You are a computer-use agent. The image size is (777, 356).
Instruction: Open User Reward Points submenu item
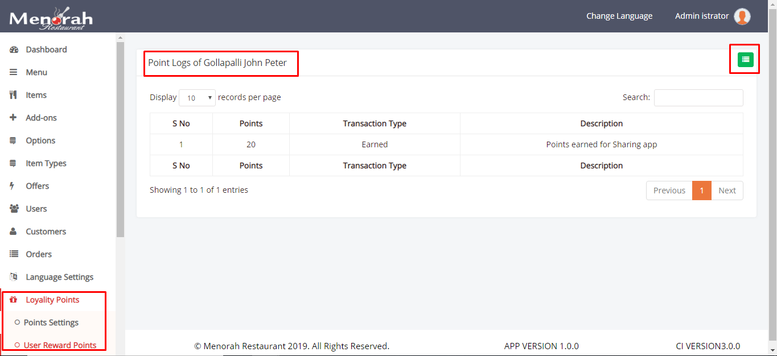click(x=60, y=345)
